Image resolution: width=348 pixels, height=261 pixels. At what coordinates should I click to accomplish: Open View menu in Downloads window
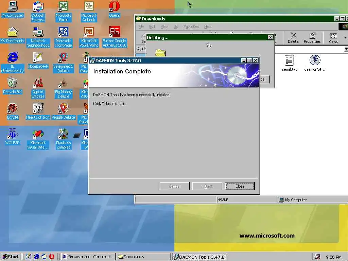164,27
